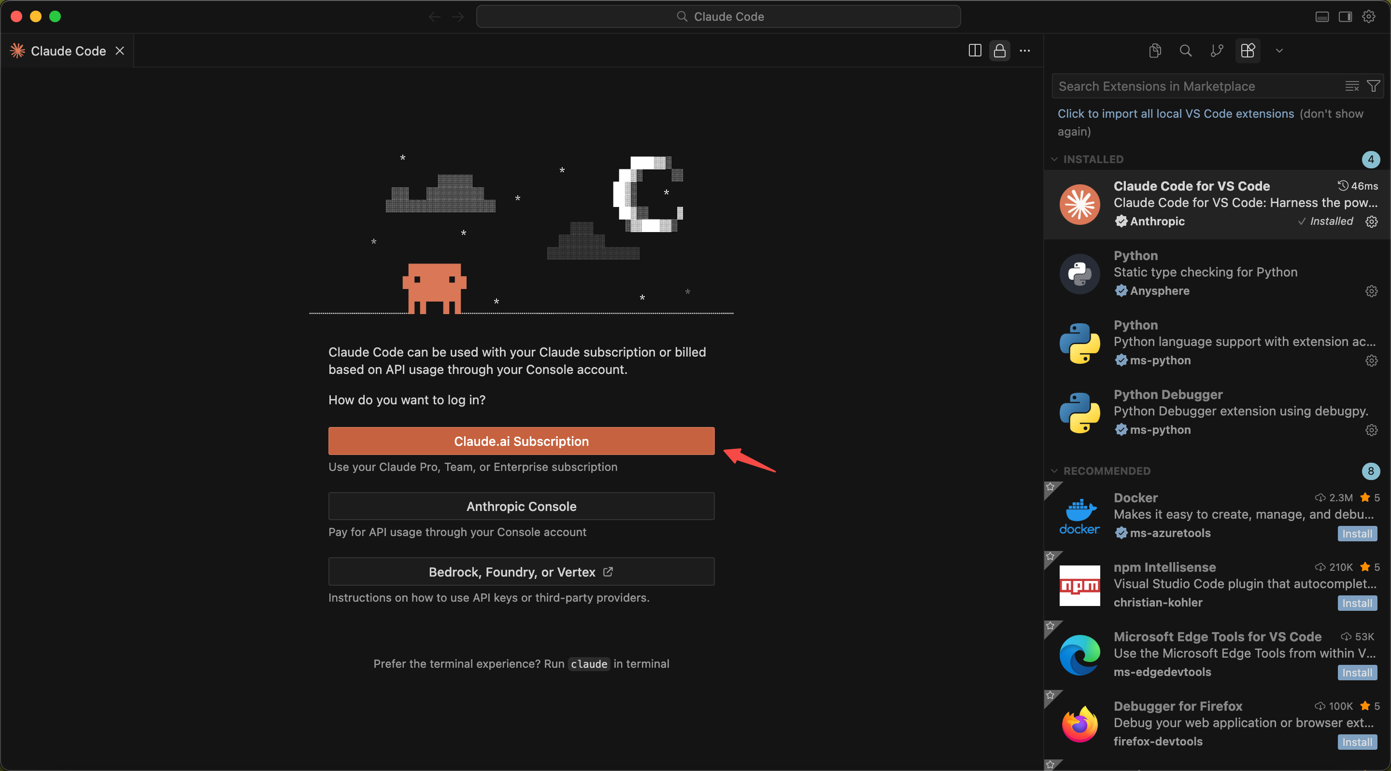Open the Explorer files view icon
Viewport: 1391px width, 771px height.
[1155, 51]
